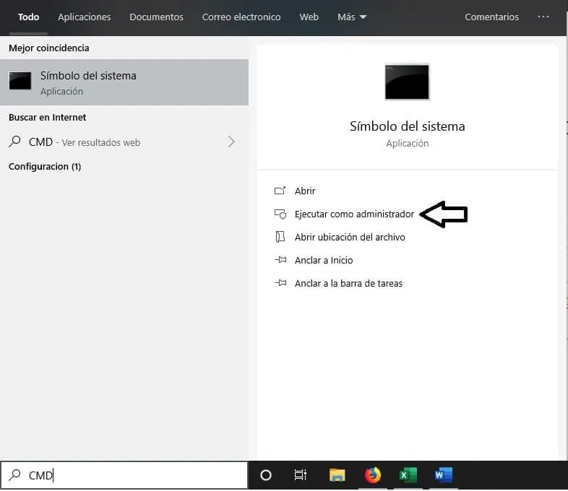Click the file location icon beside Abrir ubicación
The width and height of the screenshot is (568, 491).
[x=280, y=237]
